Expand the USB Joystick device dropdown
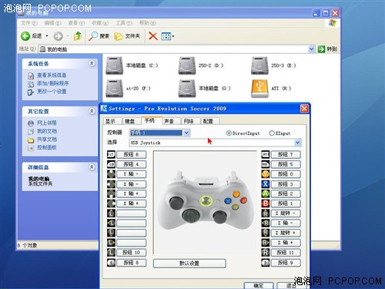This screenshot has height=289, width=385. coord(297,143)
